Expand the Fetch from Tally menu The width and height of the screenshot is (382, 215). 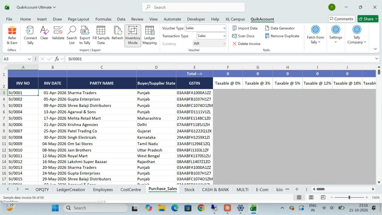pos(315,35)
